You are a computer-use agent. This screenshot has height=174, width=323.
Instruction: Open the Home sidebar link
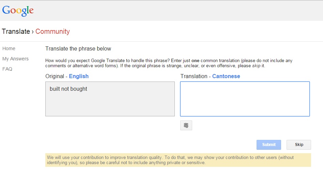[9, 48]
